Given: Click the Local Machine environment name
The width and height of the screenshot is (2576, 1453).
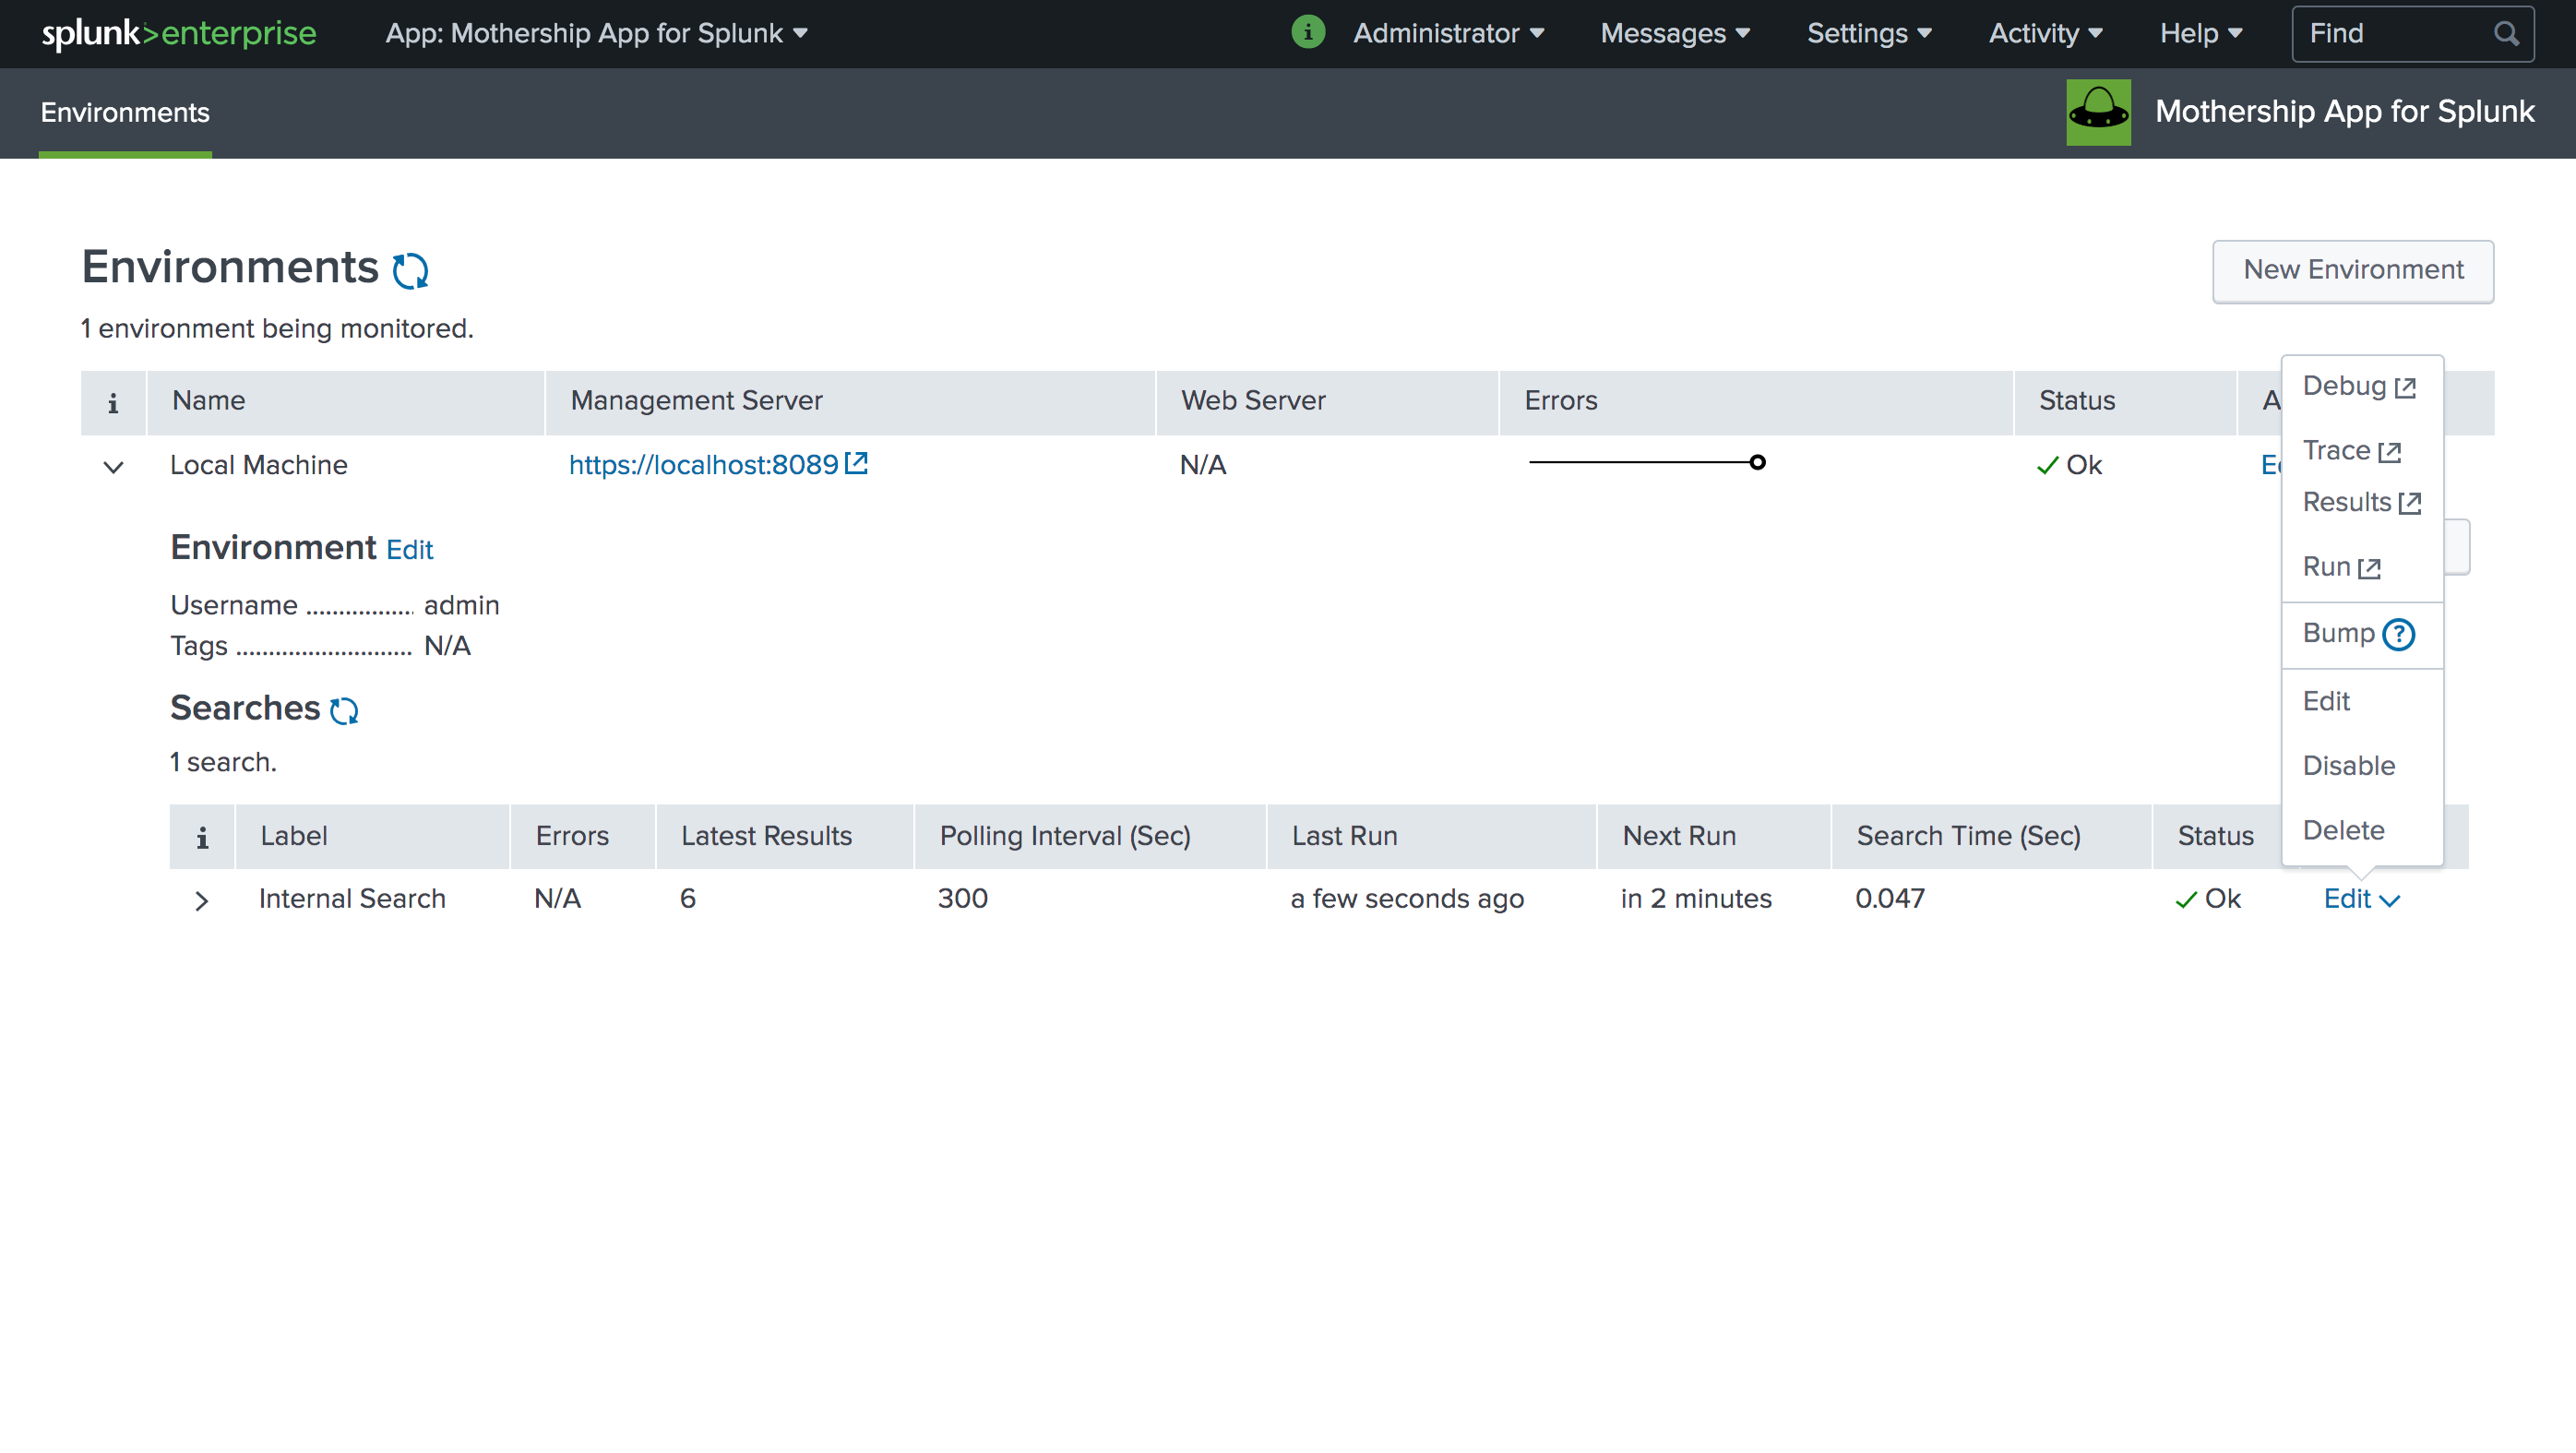Looking at the screenshot, I should (259, 465).
